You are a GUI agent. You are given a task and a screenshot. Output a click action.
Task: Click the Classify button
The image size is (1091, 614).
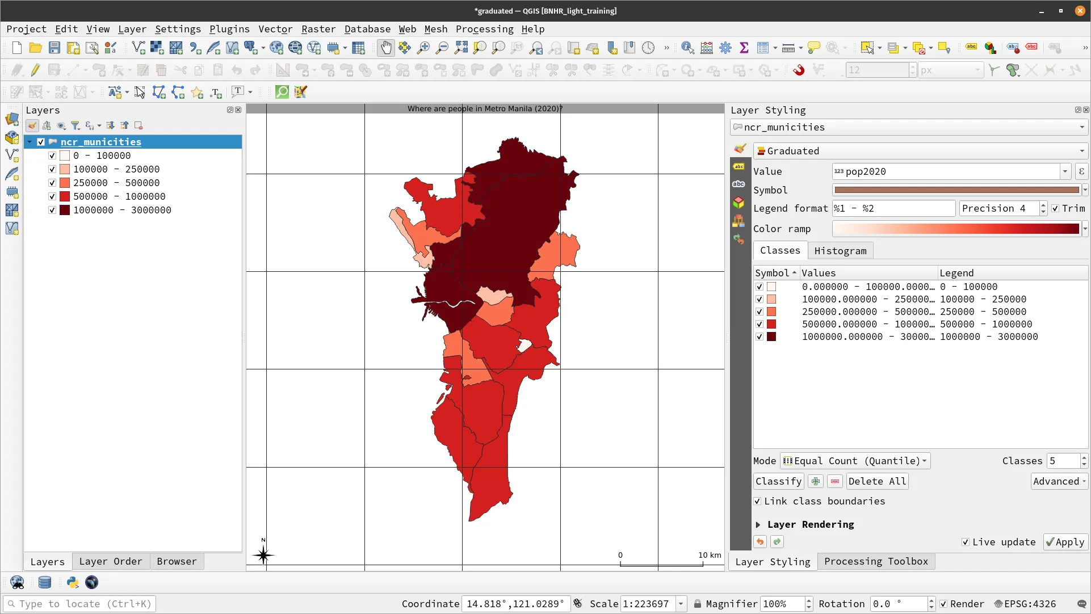[778, 481]
